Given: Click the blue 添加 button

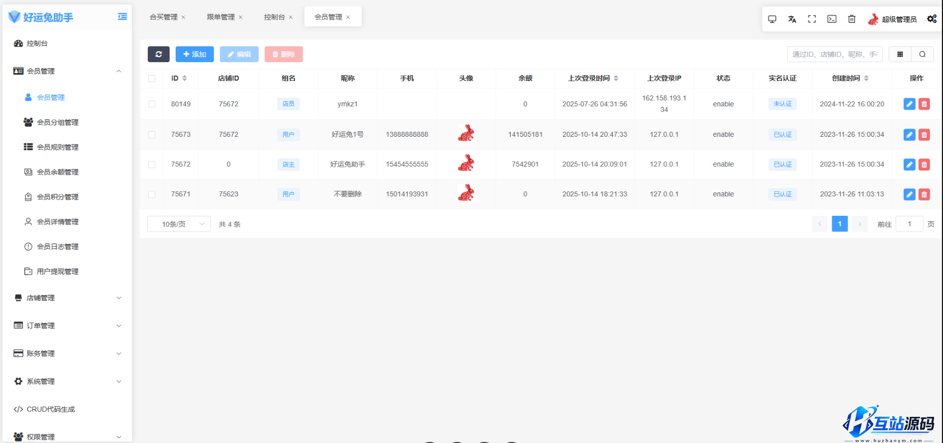Looking at the screenshot, I should tap(195, 54).
